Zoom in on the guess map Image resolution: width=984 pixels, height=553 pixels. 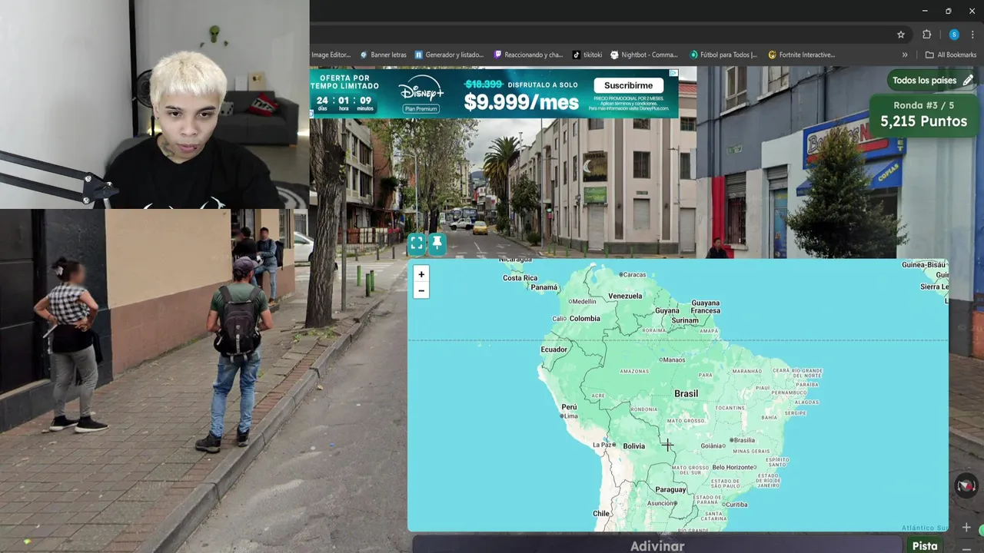click(x=421, y=274)
